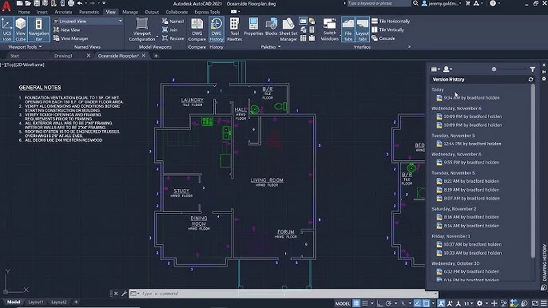Open the Blocks palette
This screenshot has width=548, height=308.
click(x=271, y=27)
